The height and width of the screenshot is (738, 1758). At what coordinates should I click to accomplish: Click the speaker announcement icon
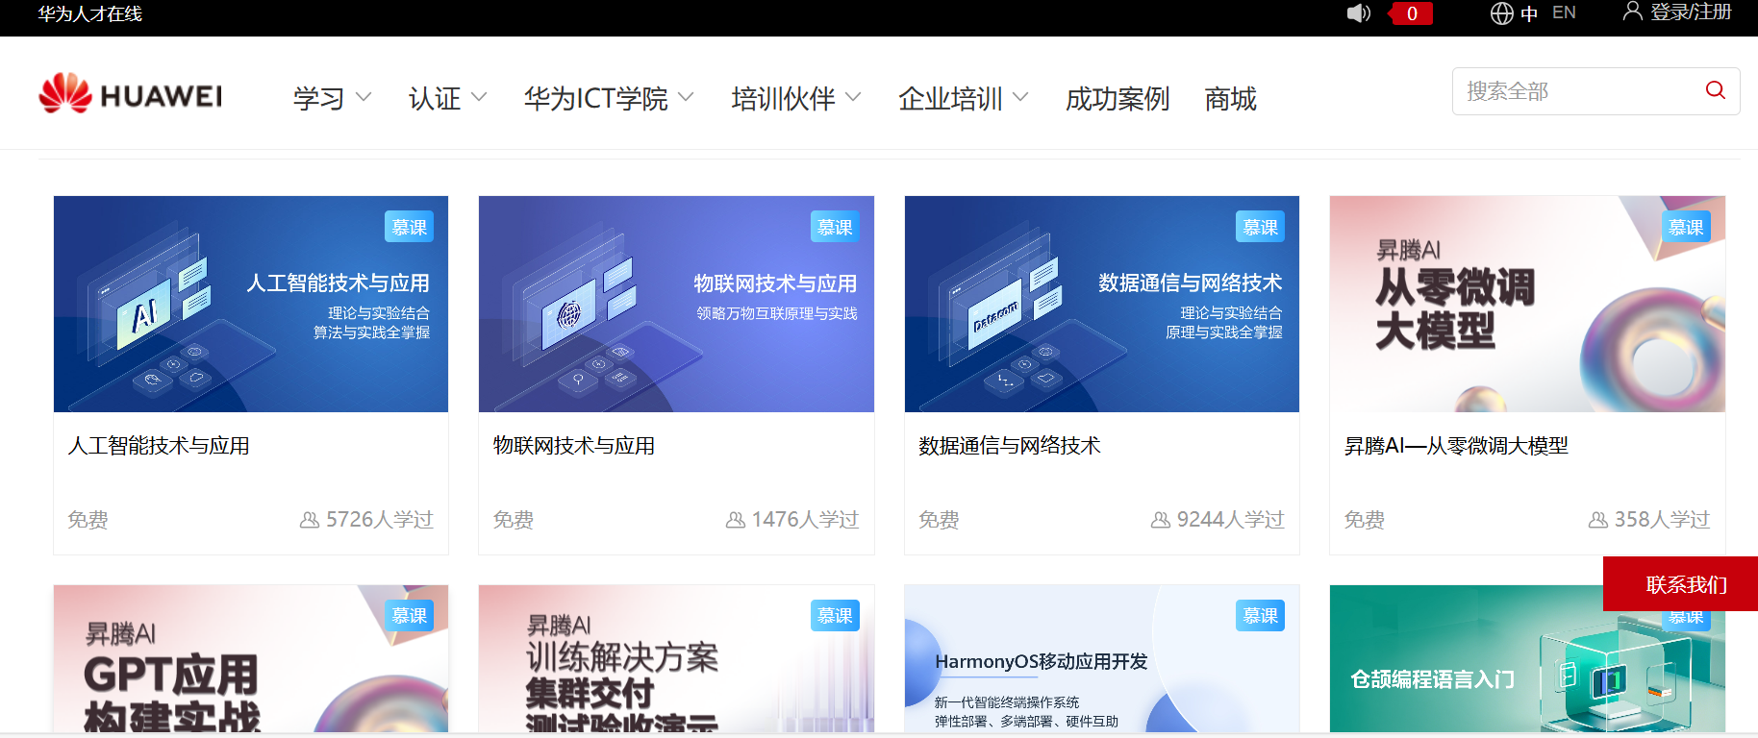(1358, 13)
